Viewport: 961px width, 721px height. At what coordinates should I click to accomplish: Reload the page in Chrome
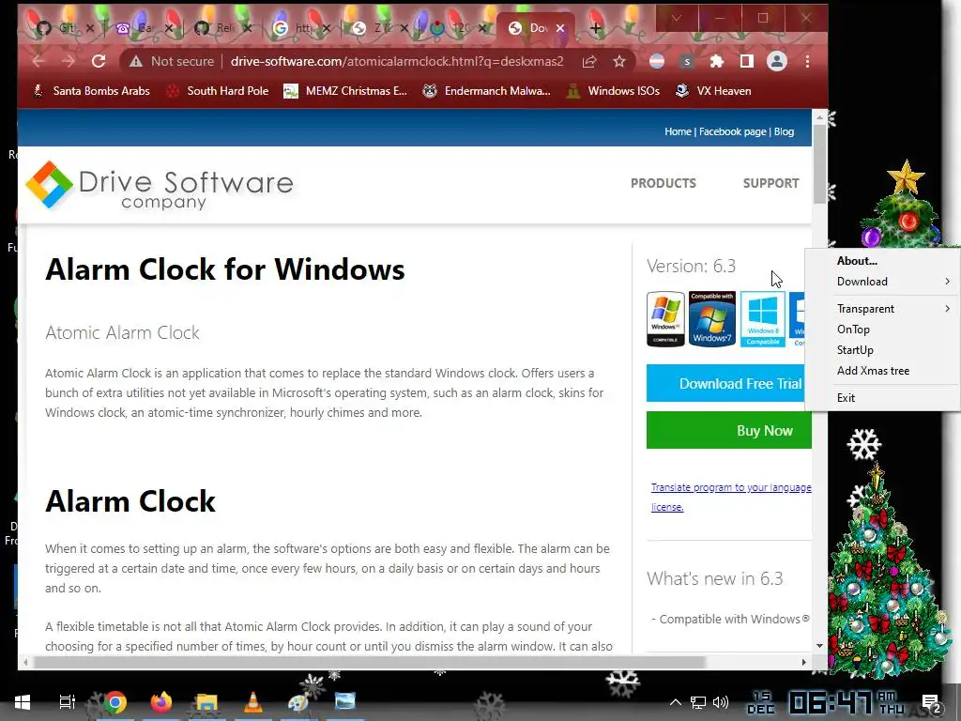pos(98,61)
